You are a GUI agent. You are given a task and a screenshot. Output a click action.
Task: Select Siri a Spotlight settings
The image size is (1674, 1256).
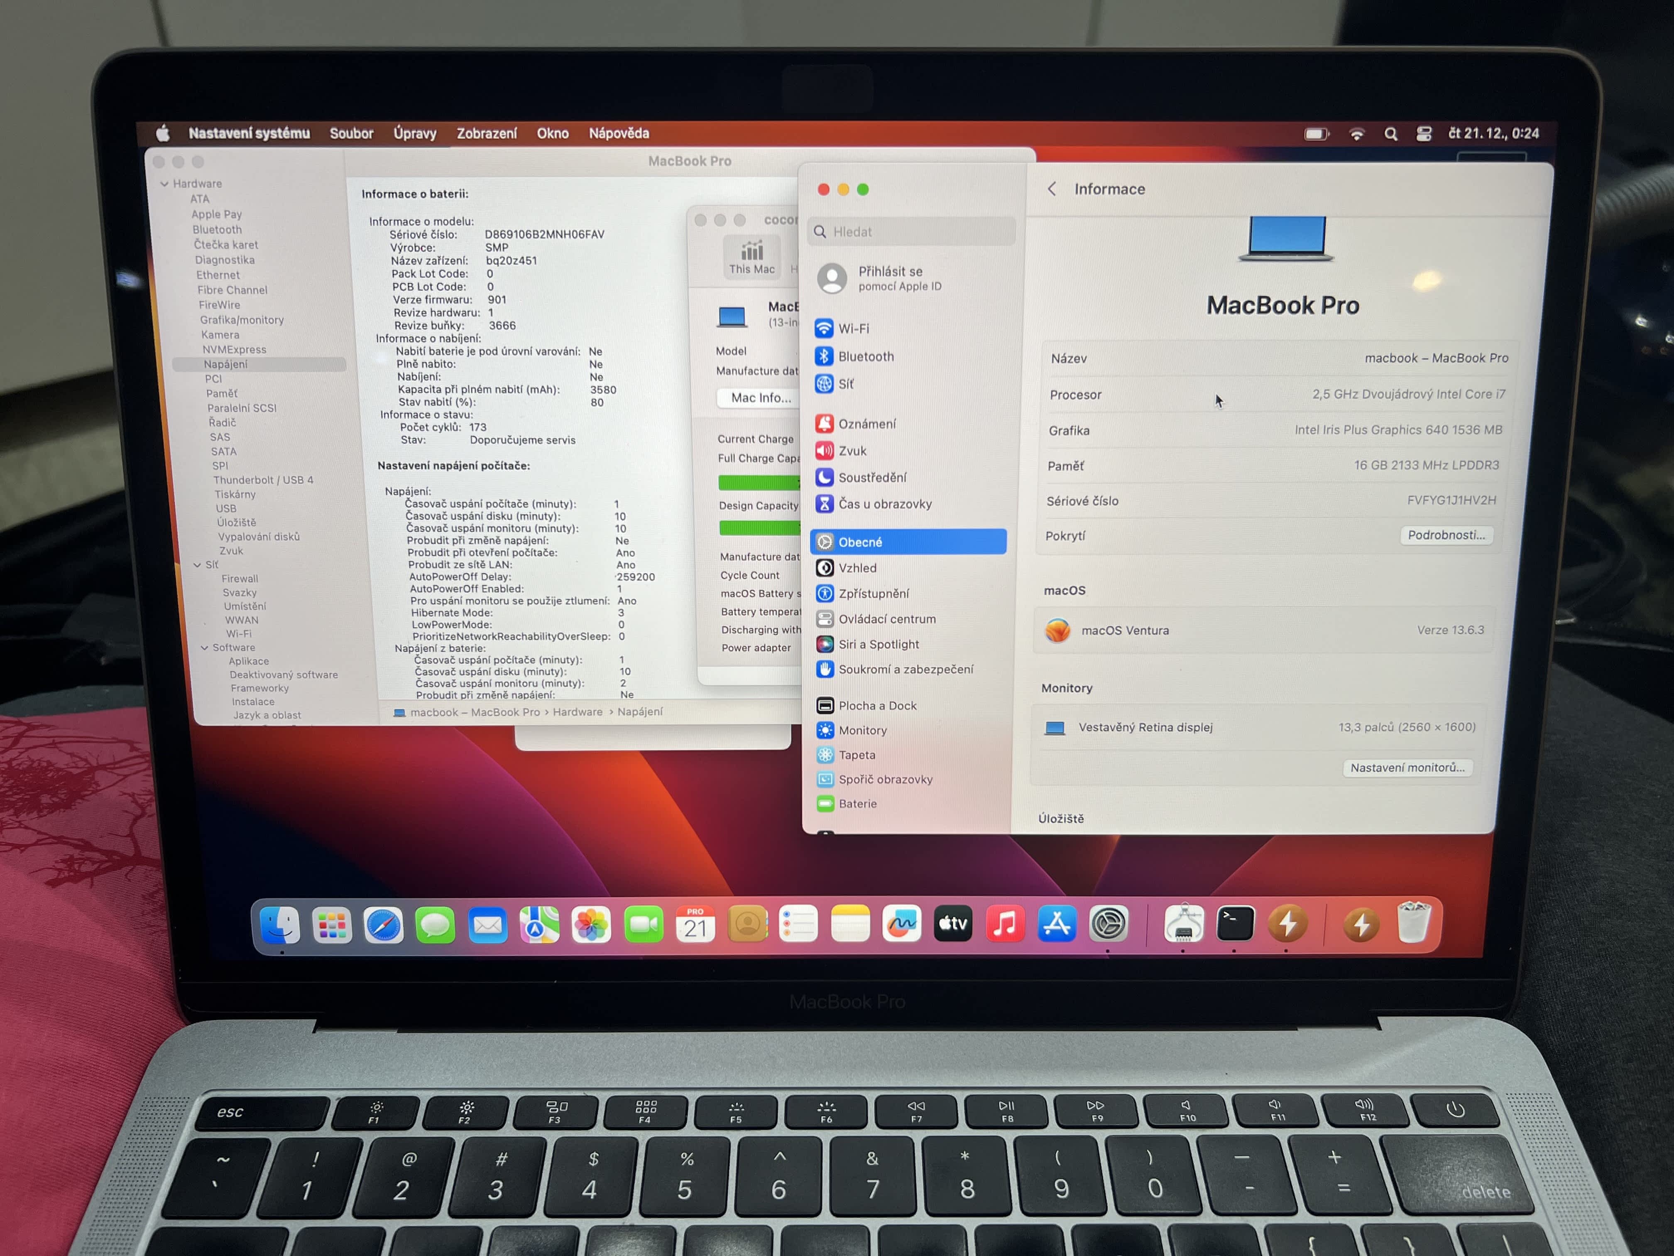point(878,644)
